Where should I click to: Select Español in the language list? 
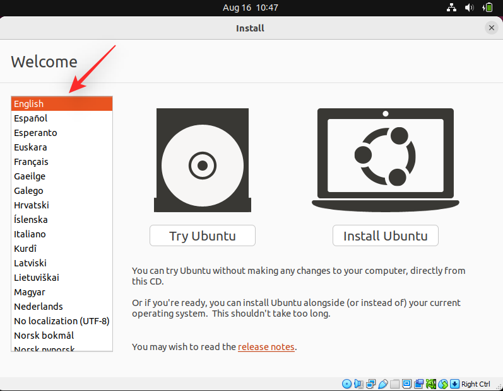coord(62,118)
